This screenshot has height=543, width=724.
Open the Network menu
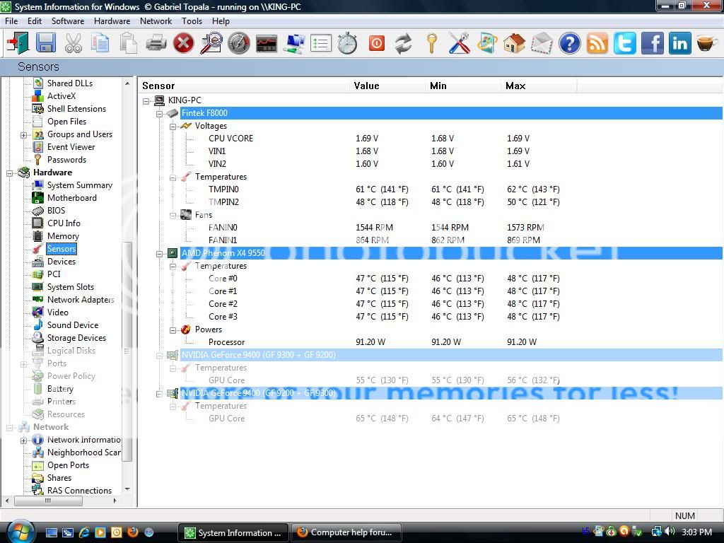click(x=156, y=21)
